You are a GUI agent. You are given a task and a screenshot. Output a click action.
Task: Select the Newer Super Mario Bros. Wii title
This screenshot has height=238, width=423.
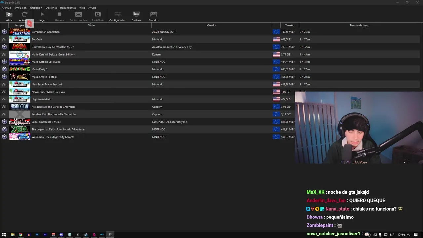(x=48, y=92)
